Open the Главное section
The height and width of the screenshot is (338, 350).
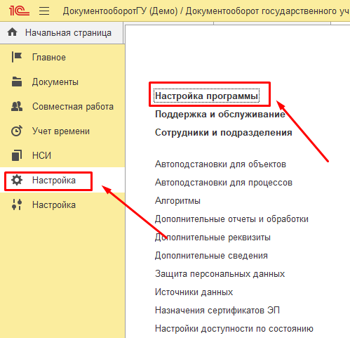(62, 58)
